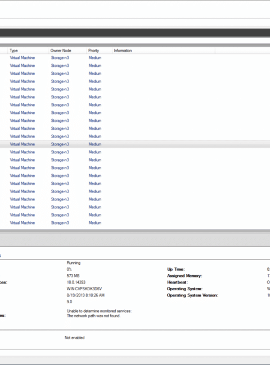Click the Not enabled value
Viewport: 270px width, 365px height.
coord(75,337)
